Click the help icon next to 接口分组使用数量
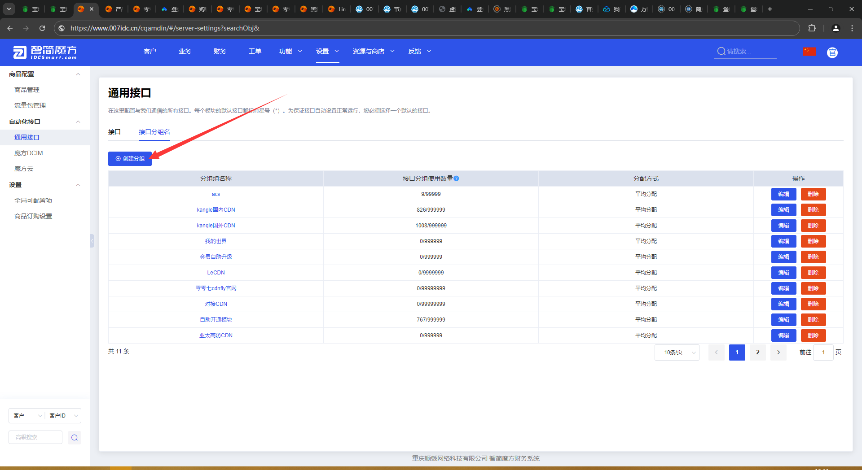Screen dimensions: 862x470 tap(456, 178)
